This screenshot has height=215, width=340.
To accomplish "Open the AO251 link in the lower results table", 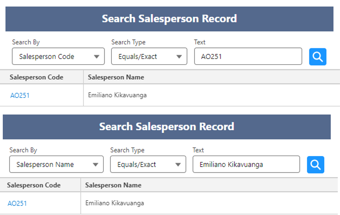I will coord(17,203).
